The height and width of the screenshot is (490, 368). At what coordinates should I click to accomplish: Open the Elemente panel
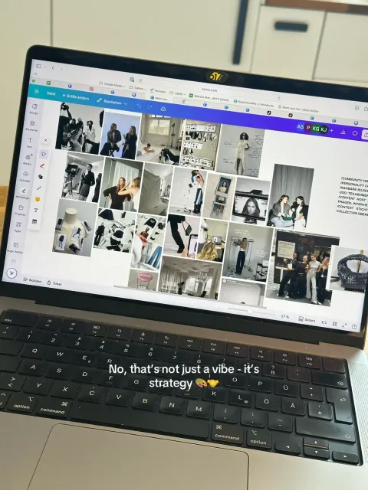(32, 126)
